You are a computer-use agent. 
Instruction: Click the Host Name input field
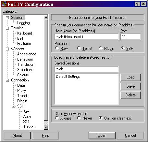(87, 37)
